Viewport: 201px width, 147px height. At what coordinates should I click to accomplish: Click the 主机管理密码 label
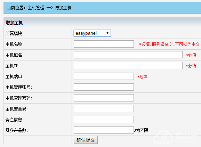click(19, 98)
